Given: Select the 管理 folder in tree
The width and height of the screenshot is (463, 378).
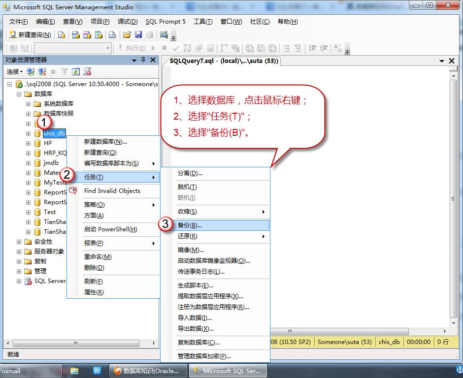Looking at the screenshot, I should click(40, 271).
